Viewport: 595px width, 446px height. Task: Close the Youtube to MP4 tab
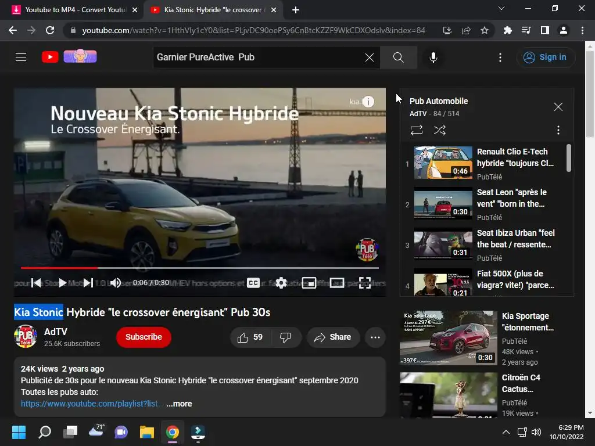[x=135, y=10]
